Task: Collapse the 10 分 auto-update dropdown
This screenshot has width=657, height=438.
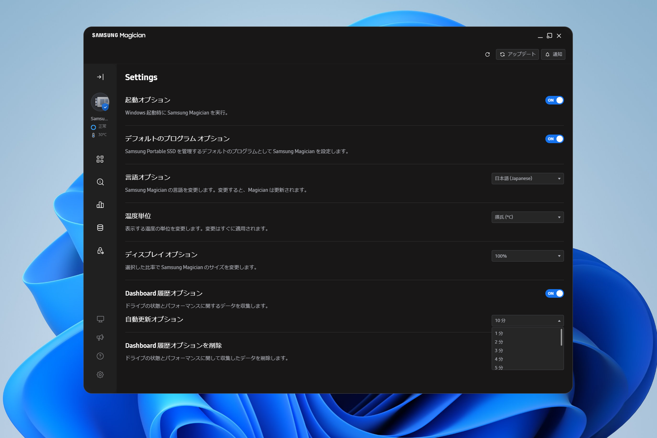Action: (528, 321)
